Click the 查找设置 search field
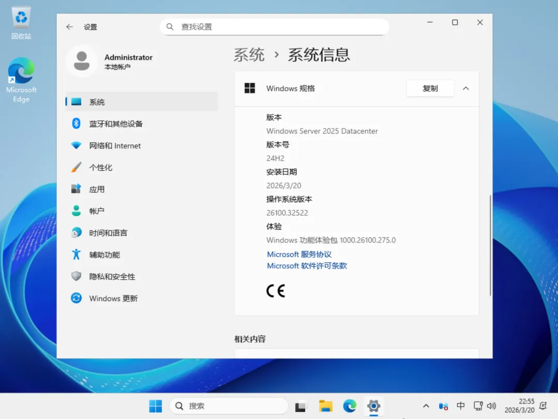Screen dimensions: 558x419 point(274,27)
